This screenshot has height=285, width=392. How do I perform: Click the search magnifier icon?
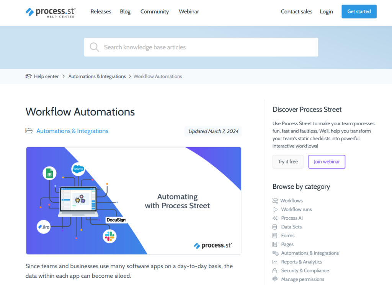click(94, 47)
